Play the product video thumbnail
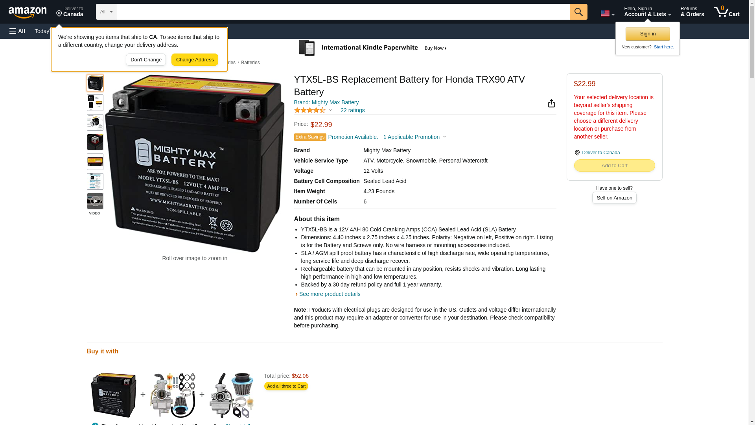Screen dimensions: 755x425 [95, 201]
